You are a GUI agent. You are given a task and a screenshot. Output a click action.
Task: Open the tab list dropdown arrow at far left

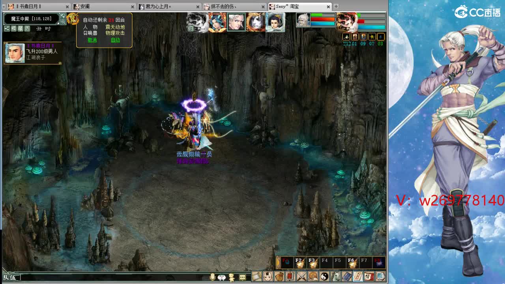pyautogui.click(x=4, y=6)
